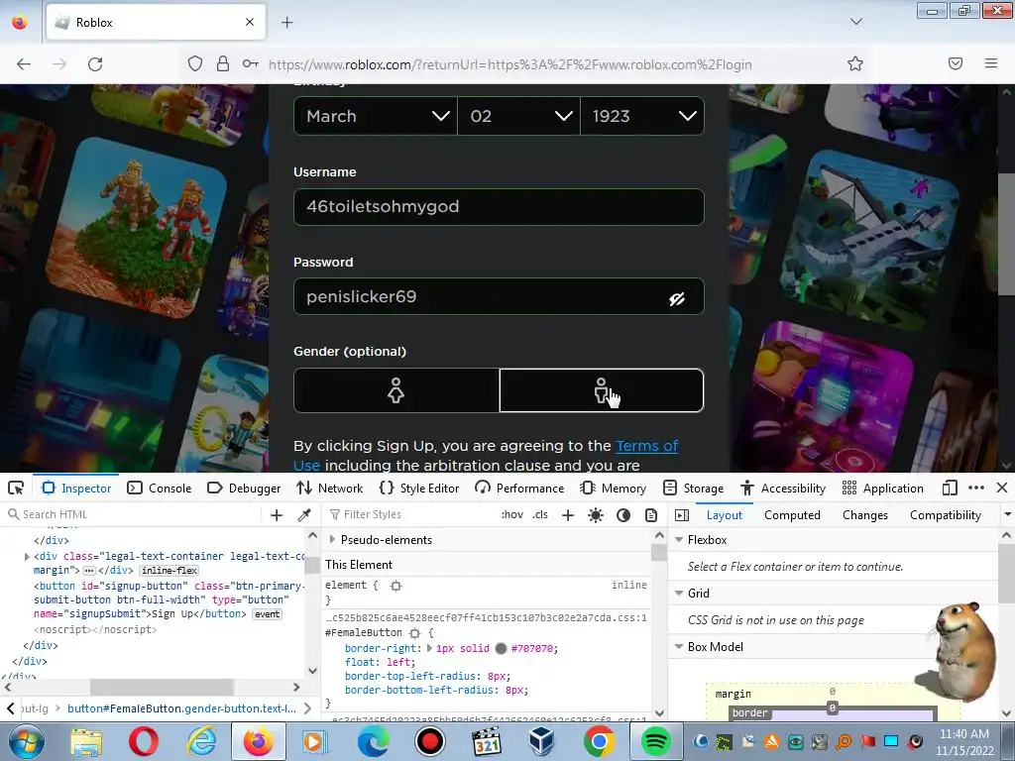Collapse the Flexbox section

click(679, 540)
